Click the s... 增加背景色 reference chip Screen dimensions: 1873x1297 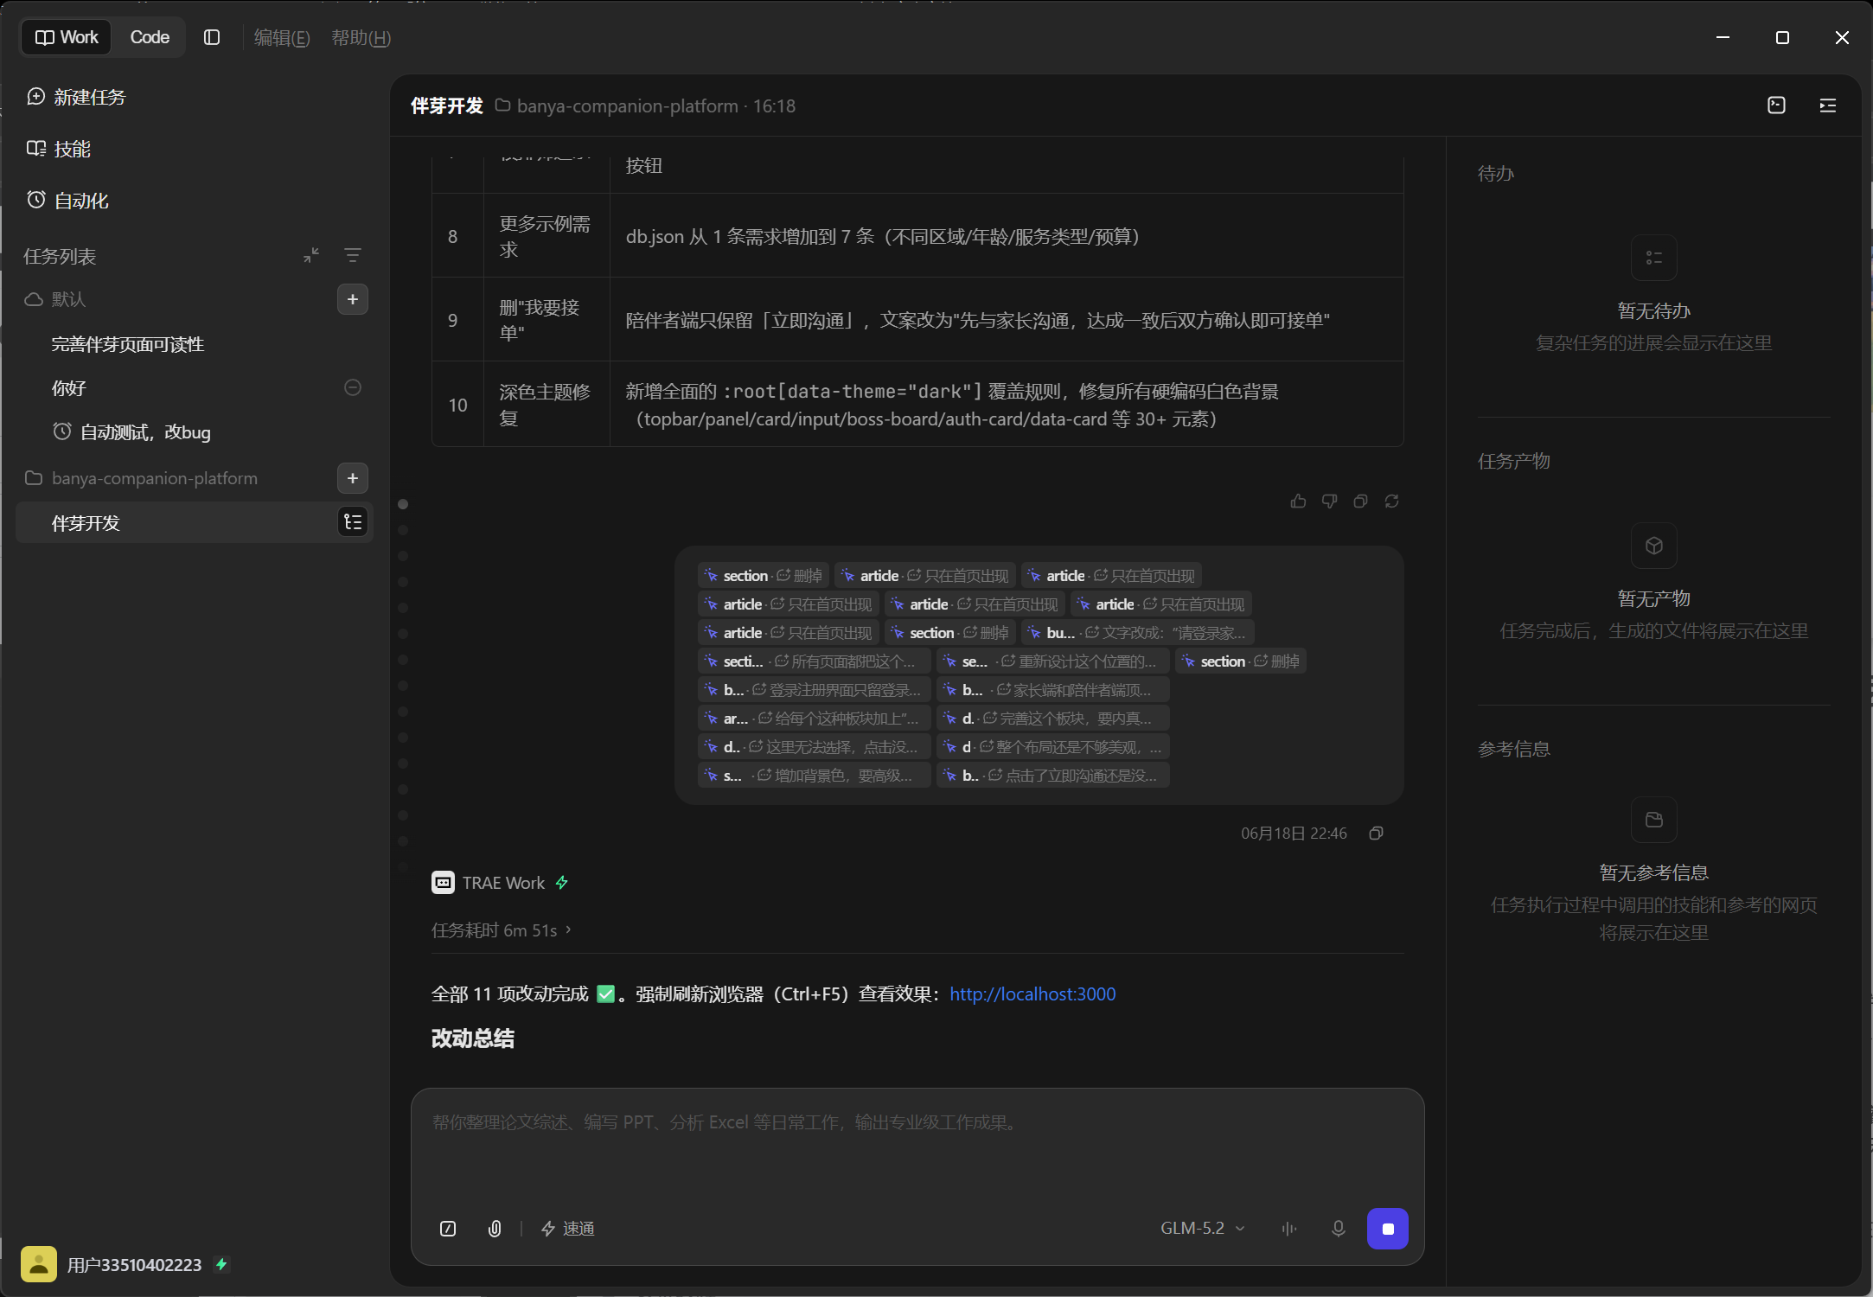point(814,776)
